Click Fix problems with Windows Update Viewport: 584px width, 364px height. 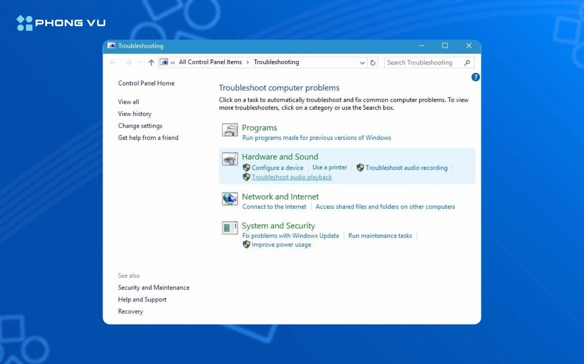point(291,236)
